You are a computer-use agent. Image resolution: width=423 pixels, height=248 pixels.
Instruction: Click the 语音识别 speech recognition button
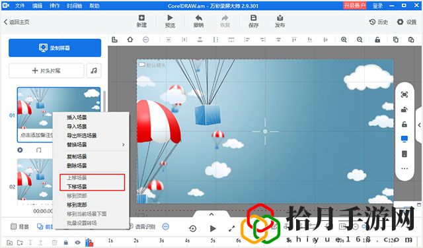click(x=142, y=226)
